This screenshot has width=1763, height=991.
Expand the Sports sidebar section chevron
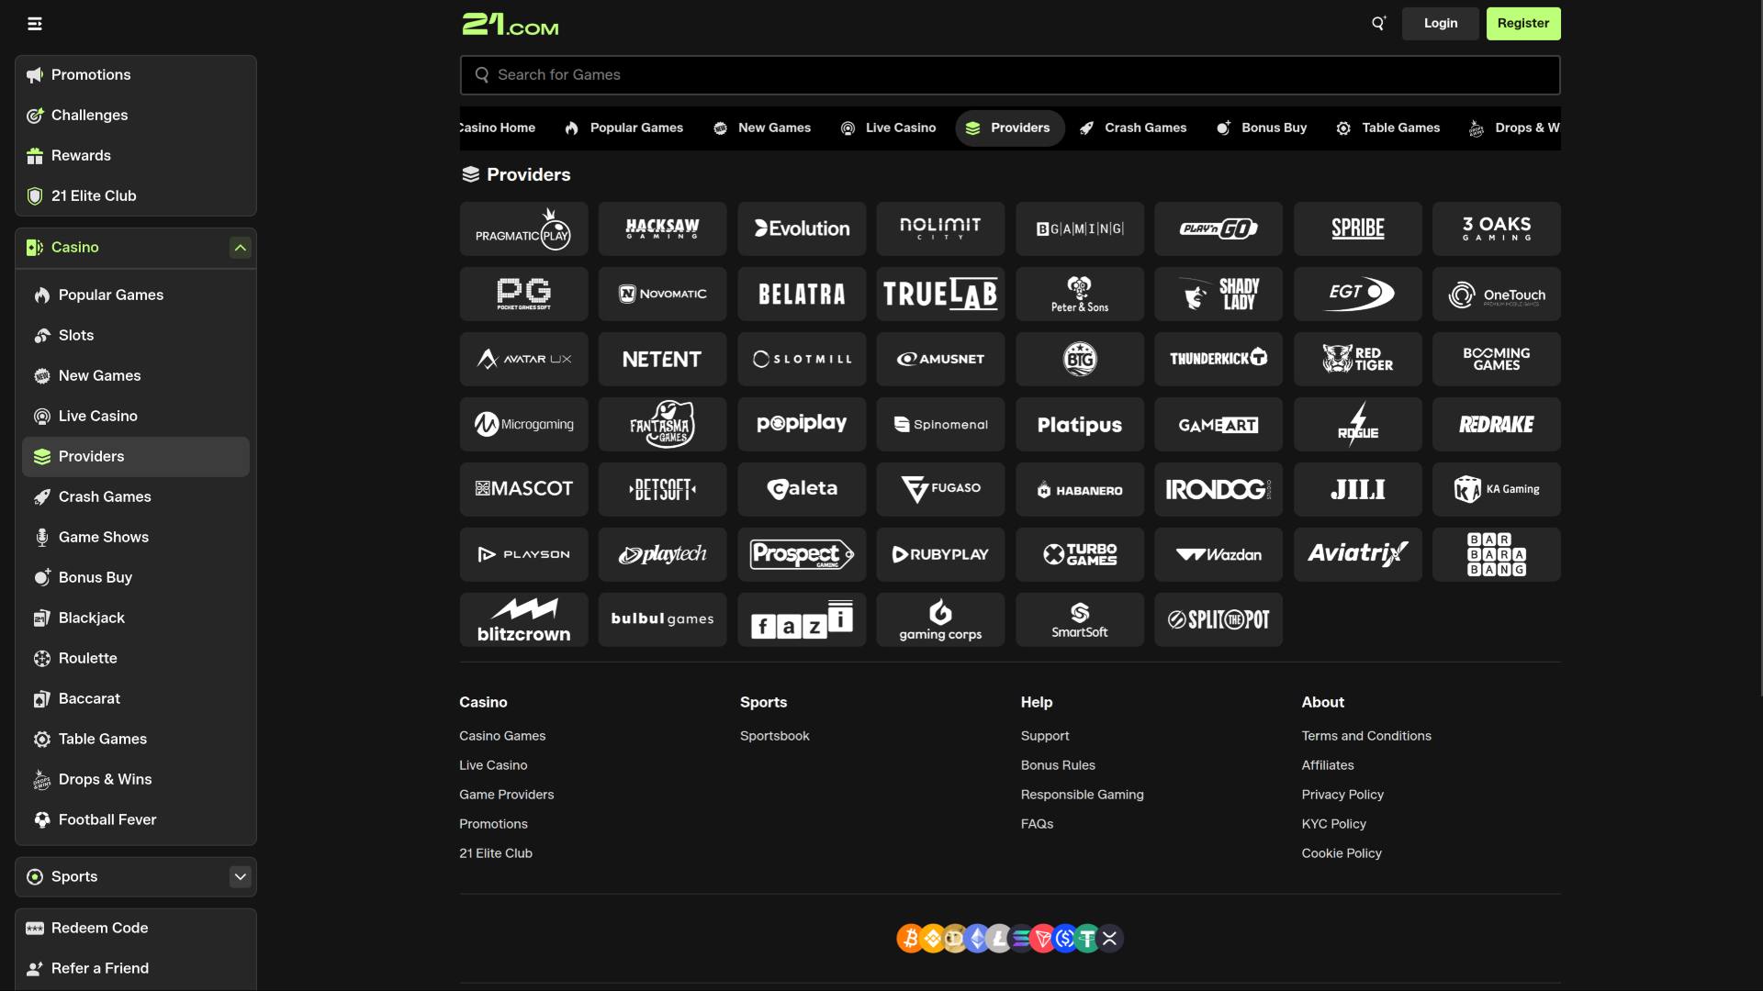[x=240, y=876]
